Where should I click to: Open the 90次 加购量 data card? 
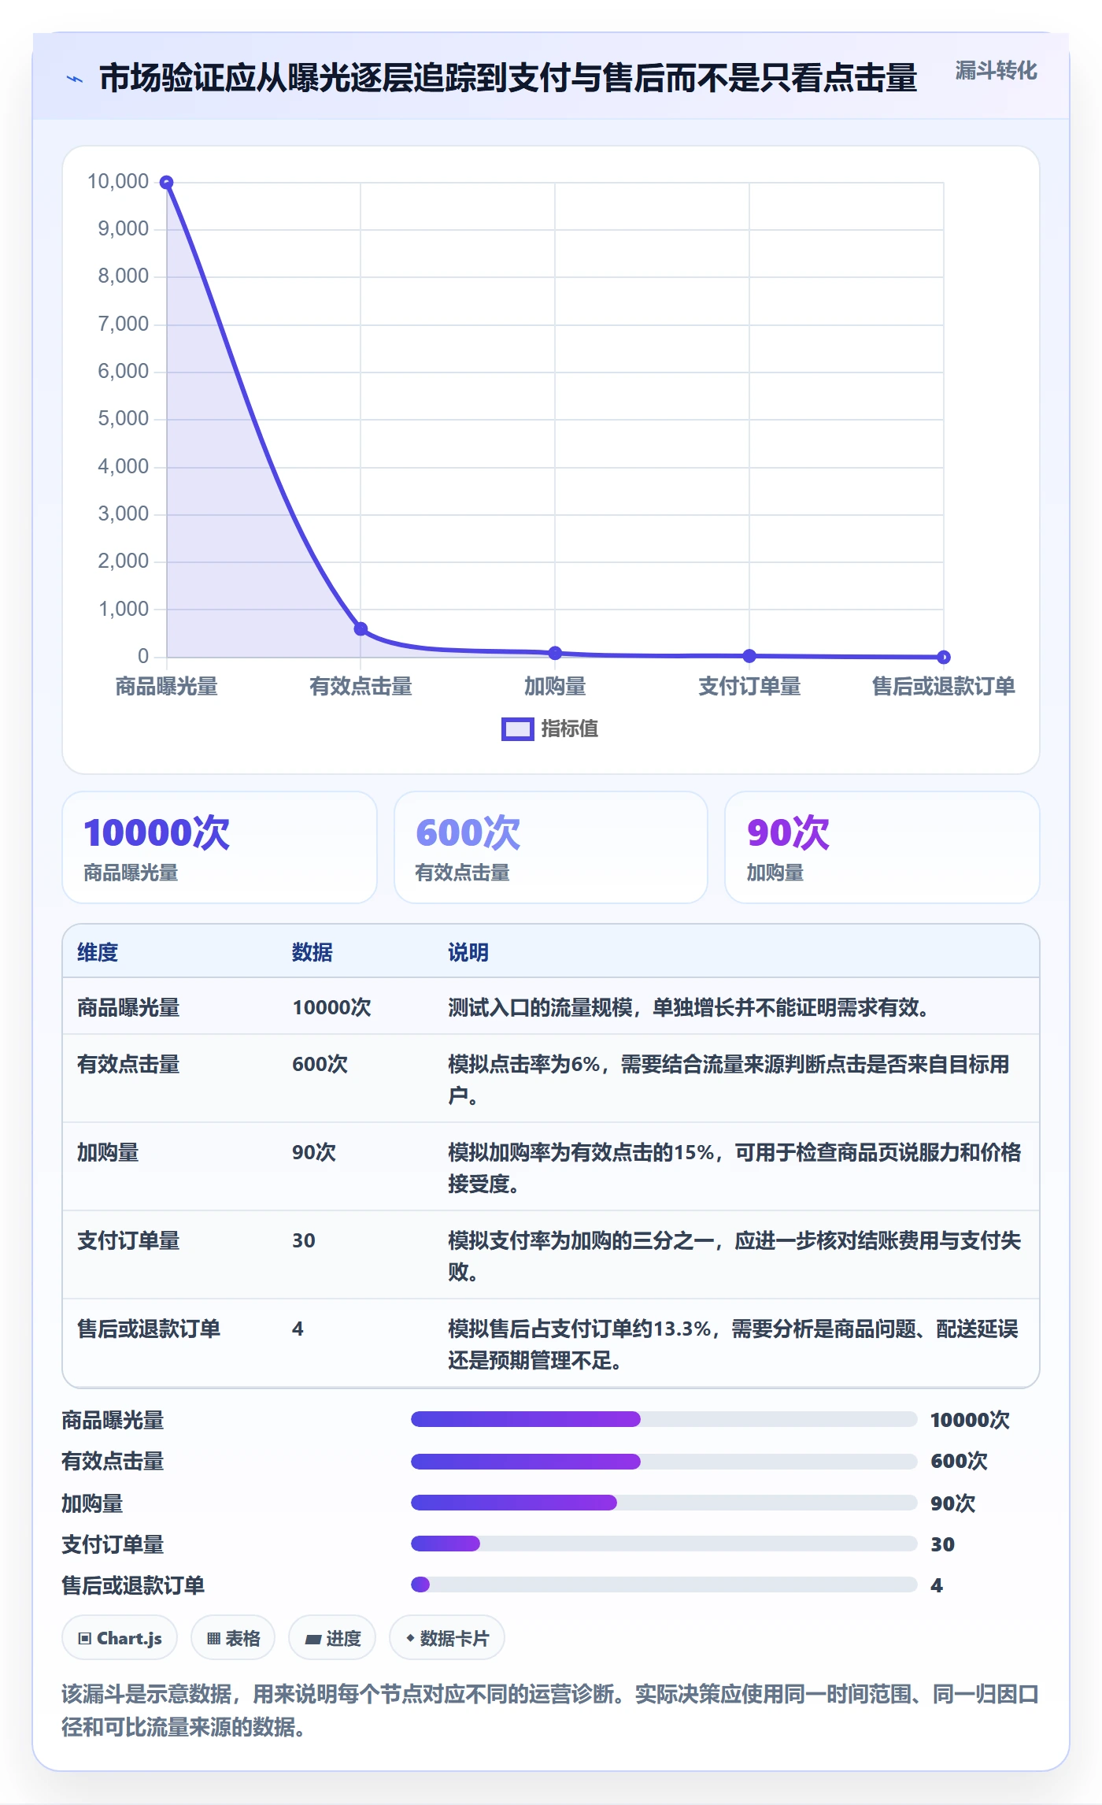coord(882,847)
